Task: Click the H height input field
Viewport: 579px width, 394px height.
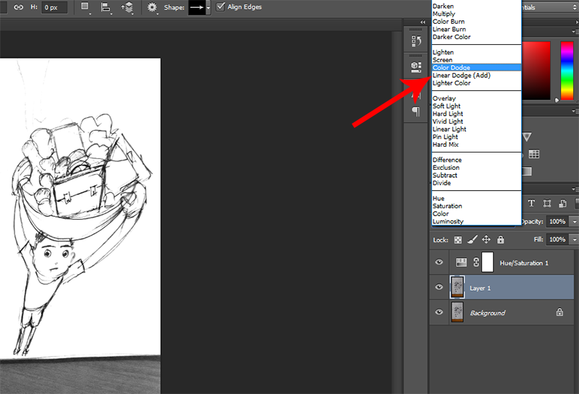Action: tap(54, 7)
